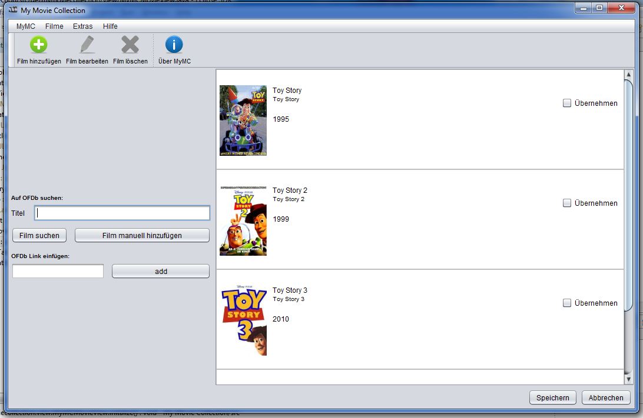The height and width of the screenshot is (418, 643).
Task: Click the X Film löschen icon
Action: pos(130,45)
